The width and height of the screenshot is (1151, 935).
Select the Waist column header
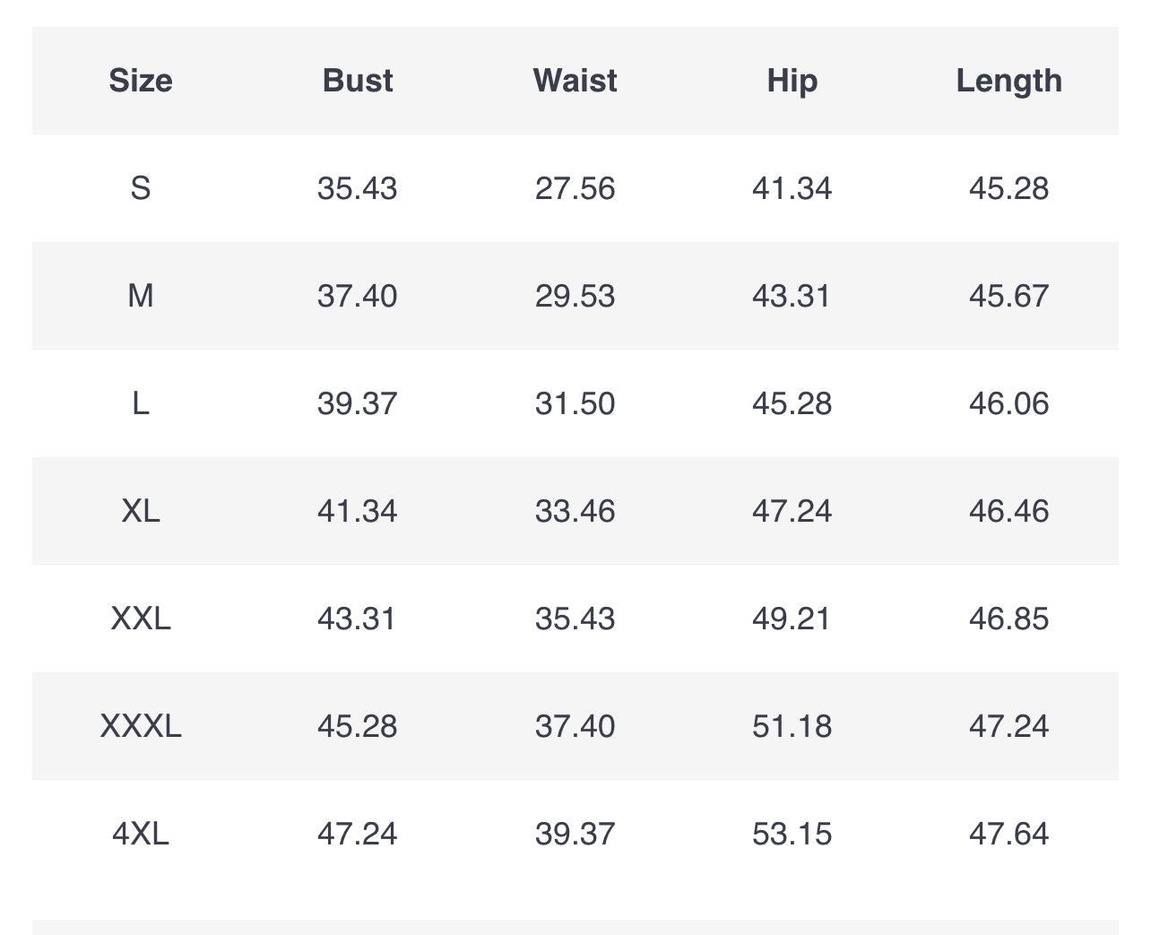pos(575,81)
